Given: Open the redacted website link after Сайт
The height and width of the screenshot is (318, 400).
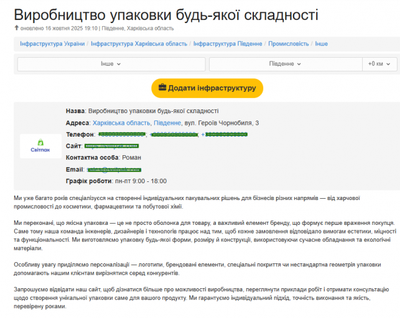Looking at the screenshot, I should coord(111,146).
